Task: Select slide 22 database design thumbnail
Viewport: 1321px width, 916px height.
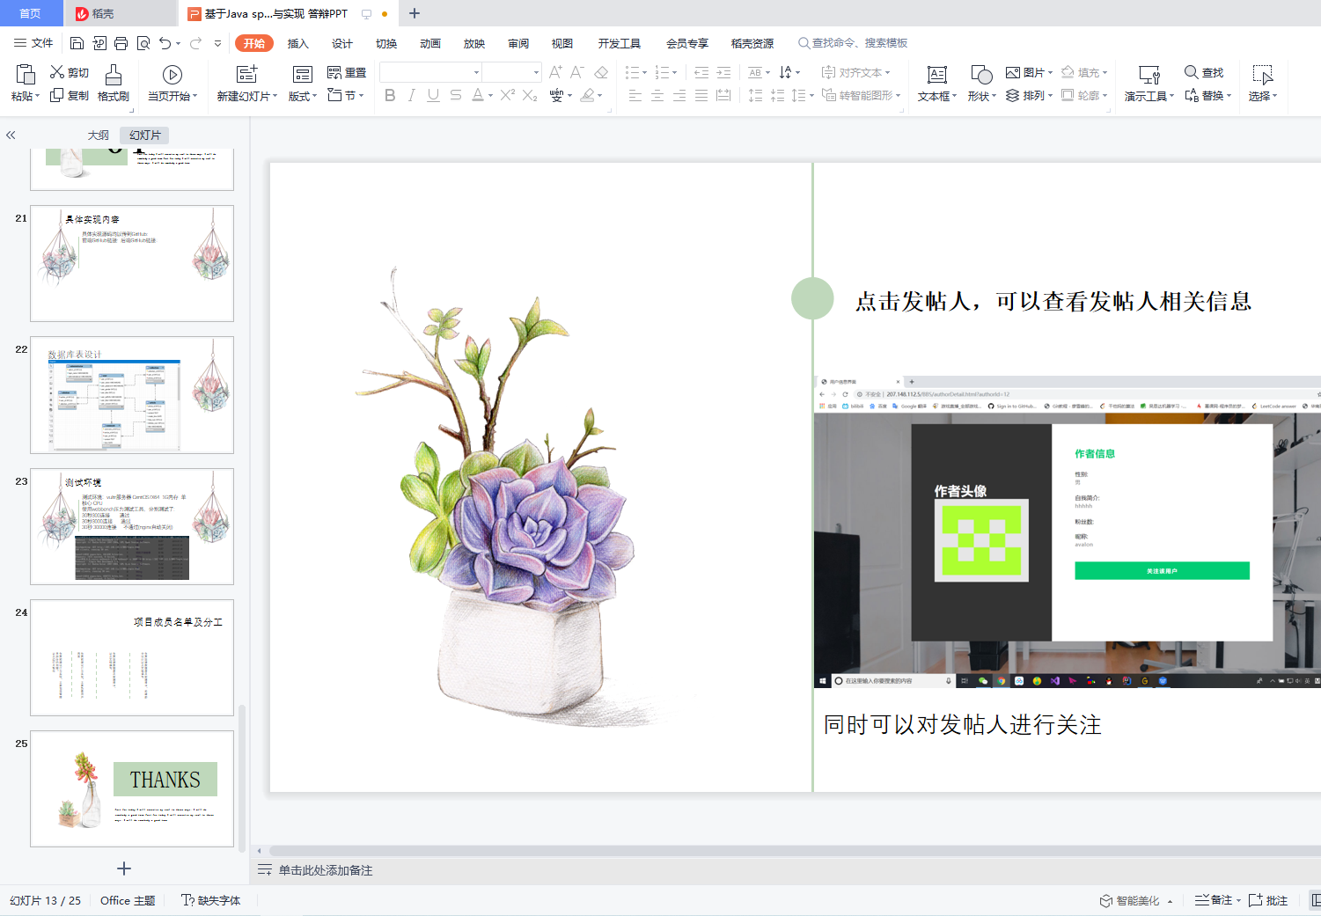Action: 132,395
